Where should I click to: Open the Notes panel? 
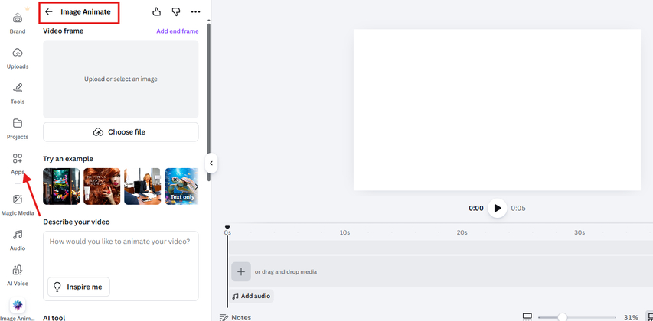236,317
